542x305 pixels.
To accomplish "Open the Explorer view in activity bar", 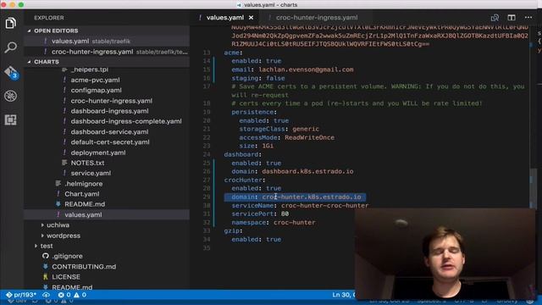I will 11,23.
